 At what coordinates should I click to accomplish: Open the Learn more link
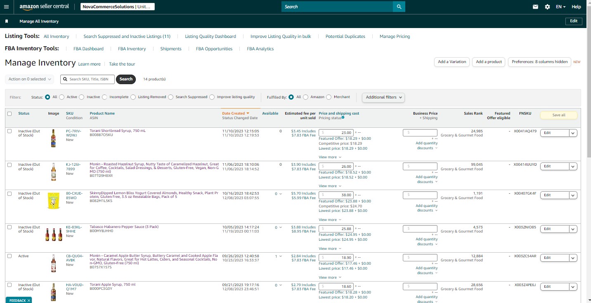point(90,64)
